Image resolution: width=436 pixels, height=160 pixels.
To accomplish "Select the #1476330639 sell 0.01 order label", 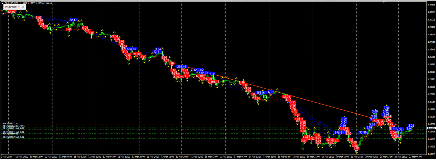I will tap(13, 137).
